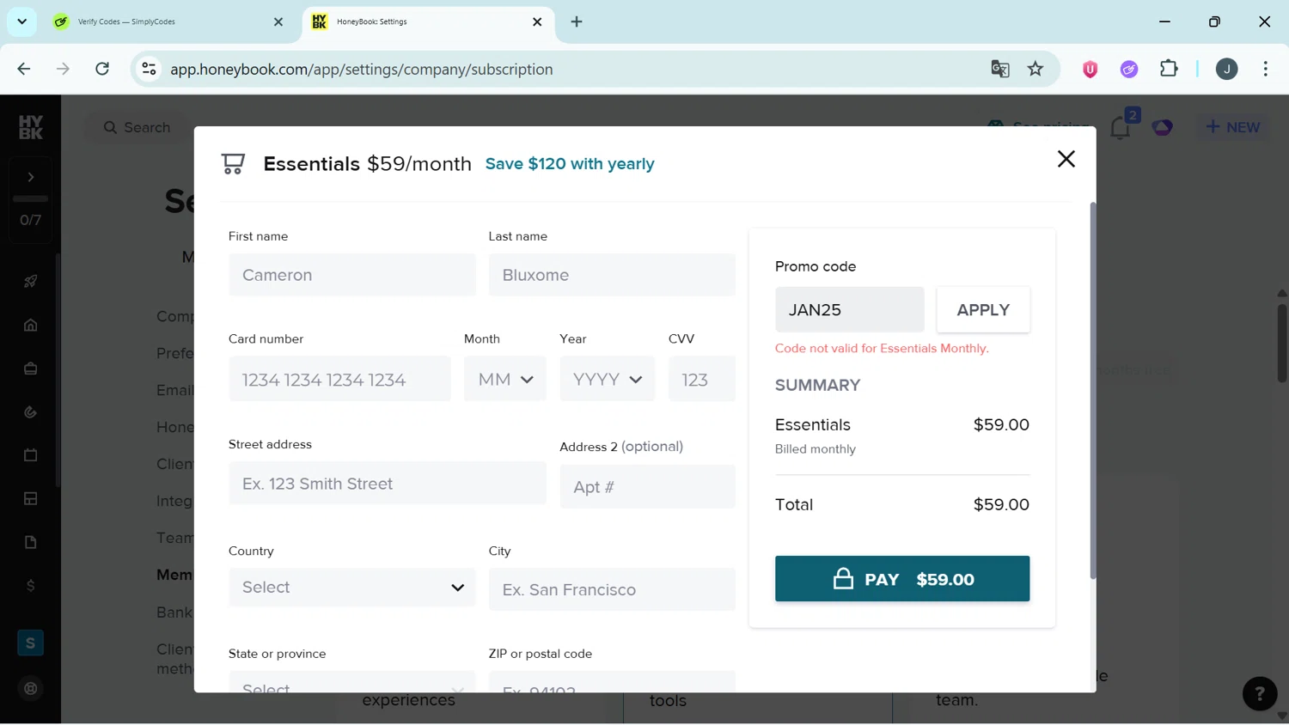This screenshot has width=1289, height=725.
Task: Click the purple avatar icon in header
Action: click(x=1163, y=128)
